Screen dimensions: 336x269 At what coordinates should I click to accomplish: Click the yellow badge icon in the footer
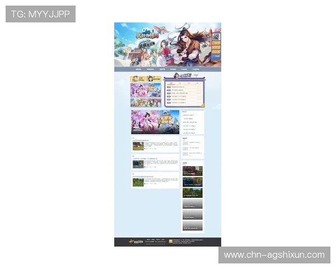coord(171,242)
